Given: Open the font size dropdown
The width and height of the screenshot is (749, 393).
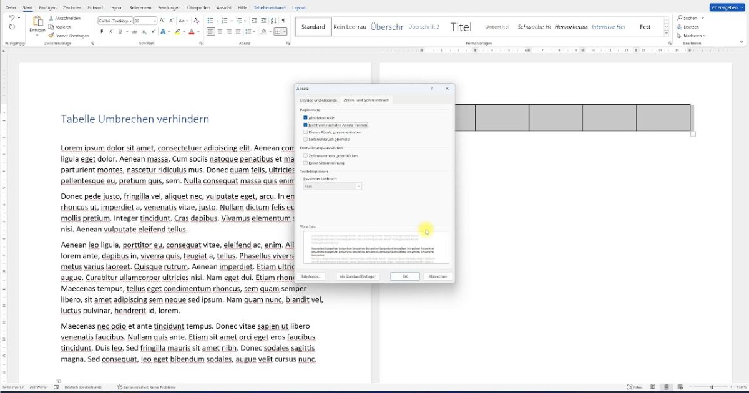Looking at the screenshot, I should pos(156,19).
